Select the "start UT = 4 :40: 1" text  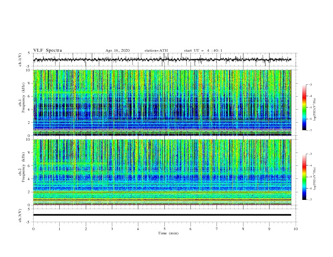click(x=203, y=50)
